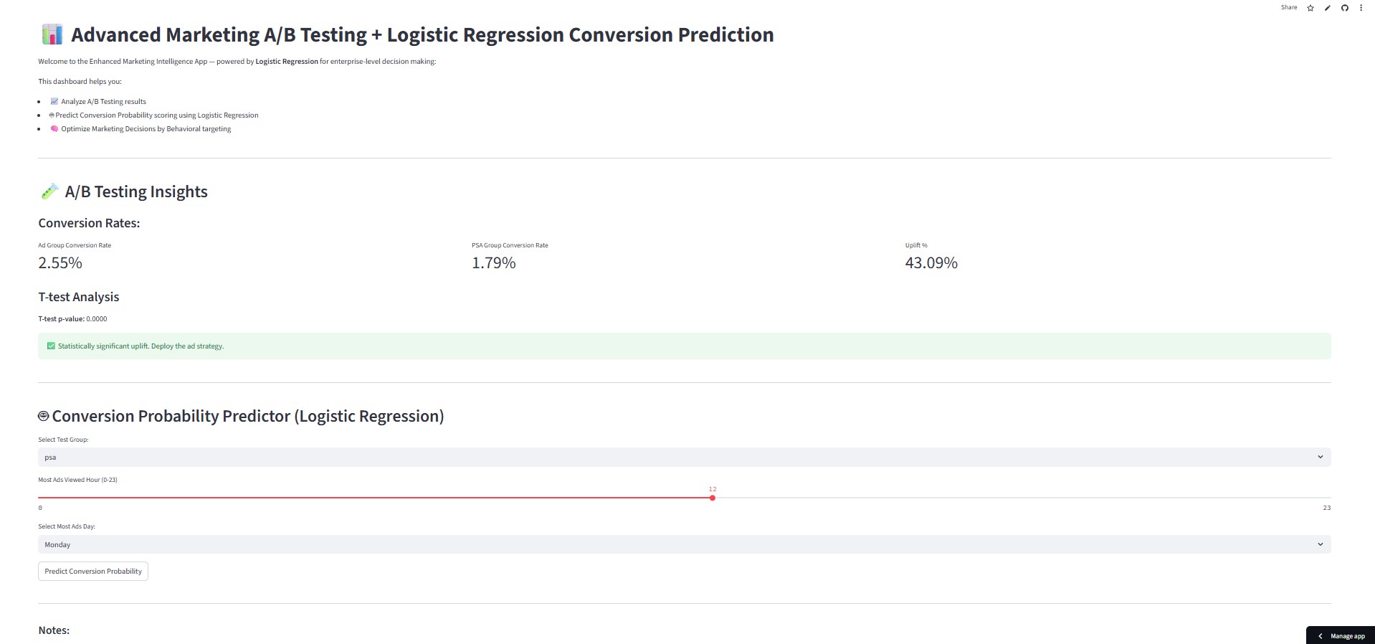Open the GitHub repository icon
Image resolution: width=1375 pixels, height=644 pixels.
coord(1345,8)
